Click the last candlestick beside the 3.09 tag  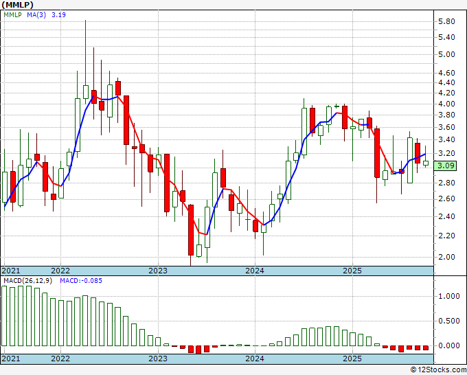point(426,163)
